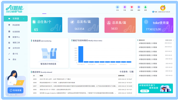Click the 任务监控 panel heading
Image resolution: width=178 pixels, height=101 pixels.
(x=42, y=41)
